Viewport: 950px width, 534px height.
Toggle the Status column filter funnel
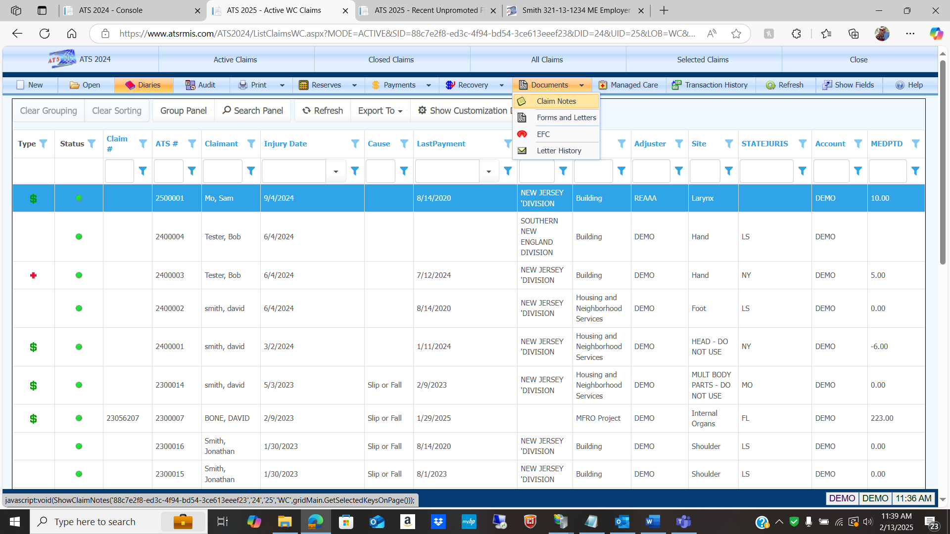tap(92, 144)
